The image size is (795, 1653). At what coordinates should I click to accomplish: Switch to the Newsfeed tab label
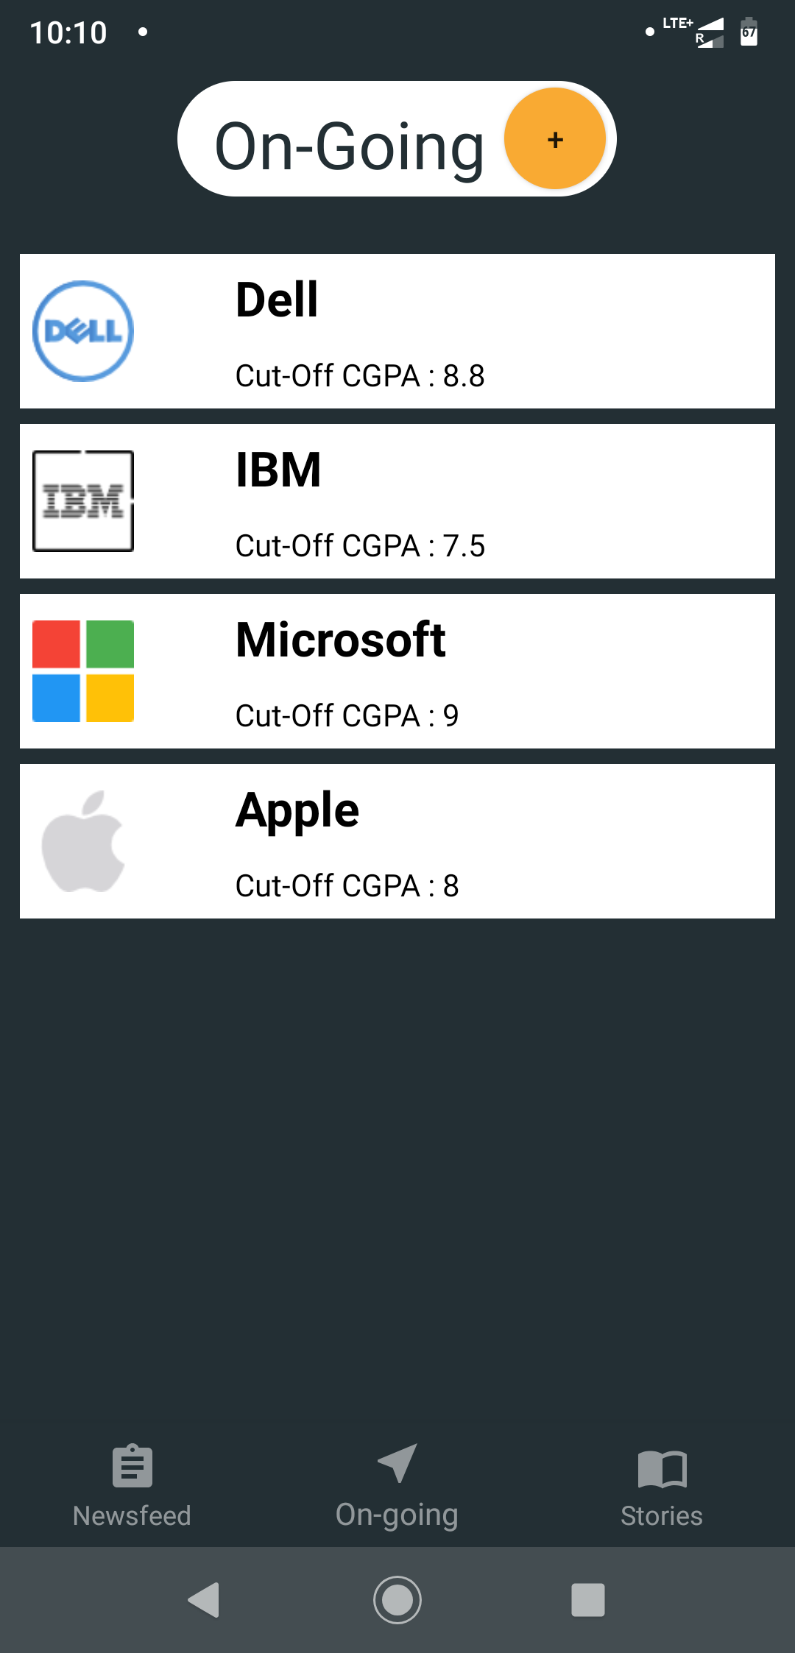pos(132,1515)
